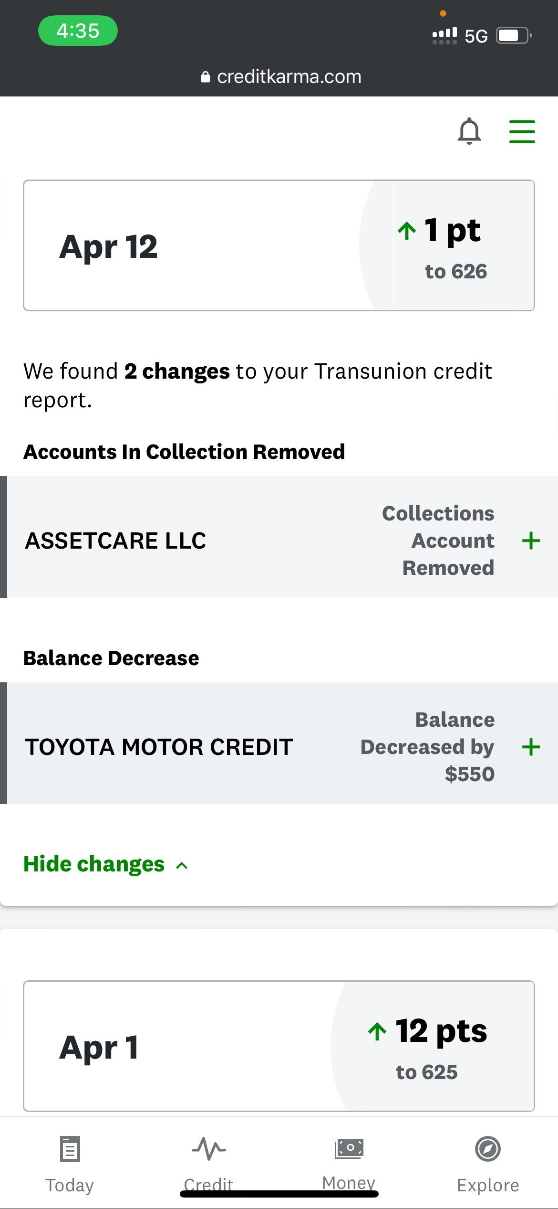
Task: Tap the Today document icon
Action: click(x=70, y=1148)
